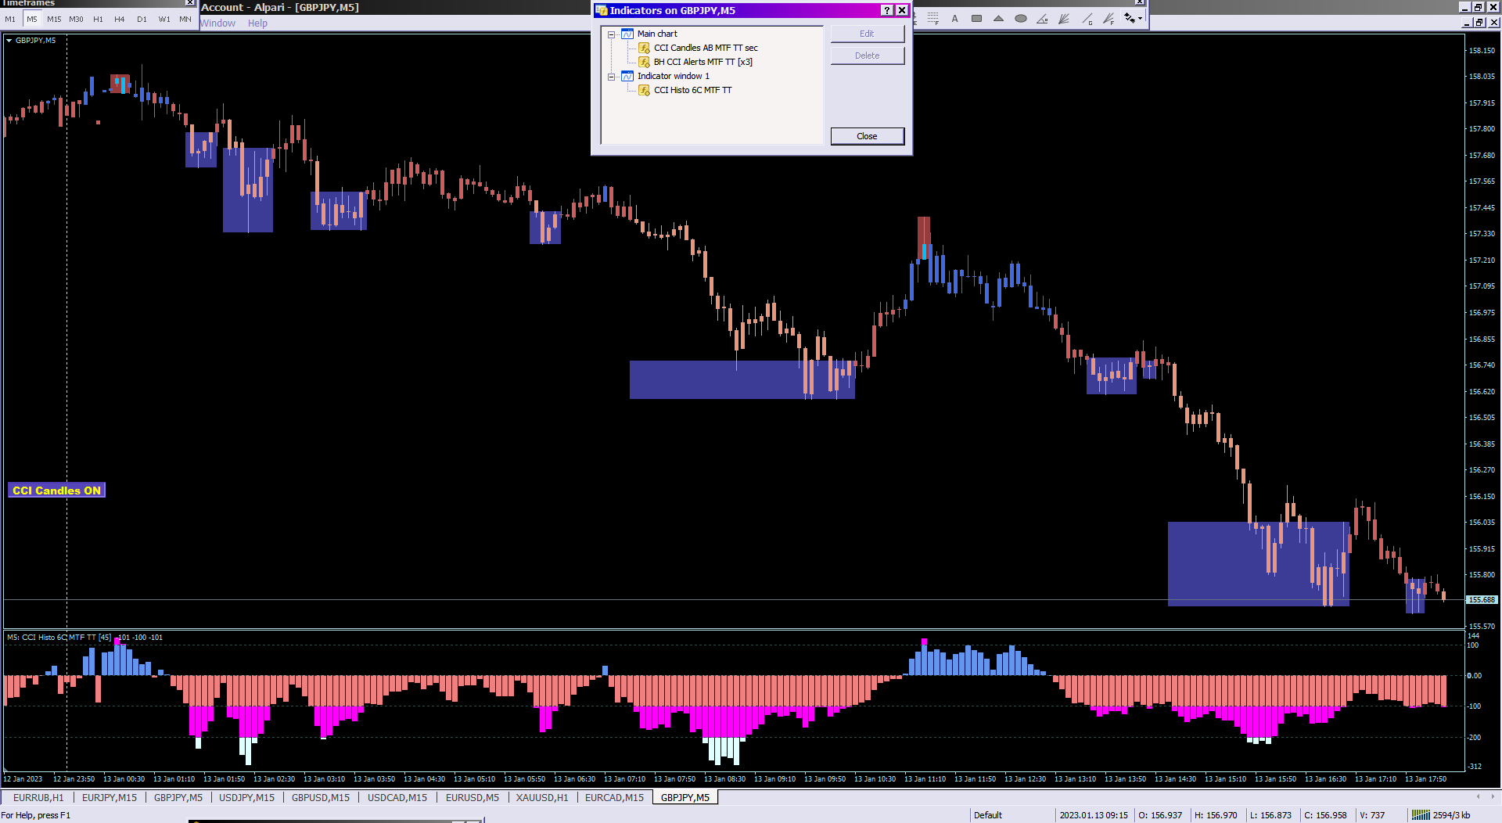
Task: Select the Fibonacci retracement tool
Action: point(932,18)
